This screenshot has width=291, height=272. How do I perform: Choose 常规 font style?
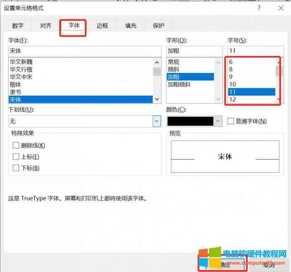pyautogui.click(x=190, y=62)
